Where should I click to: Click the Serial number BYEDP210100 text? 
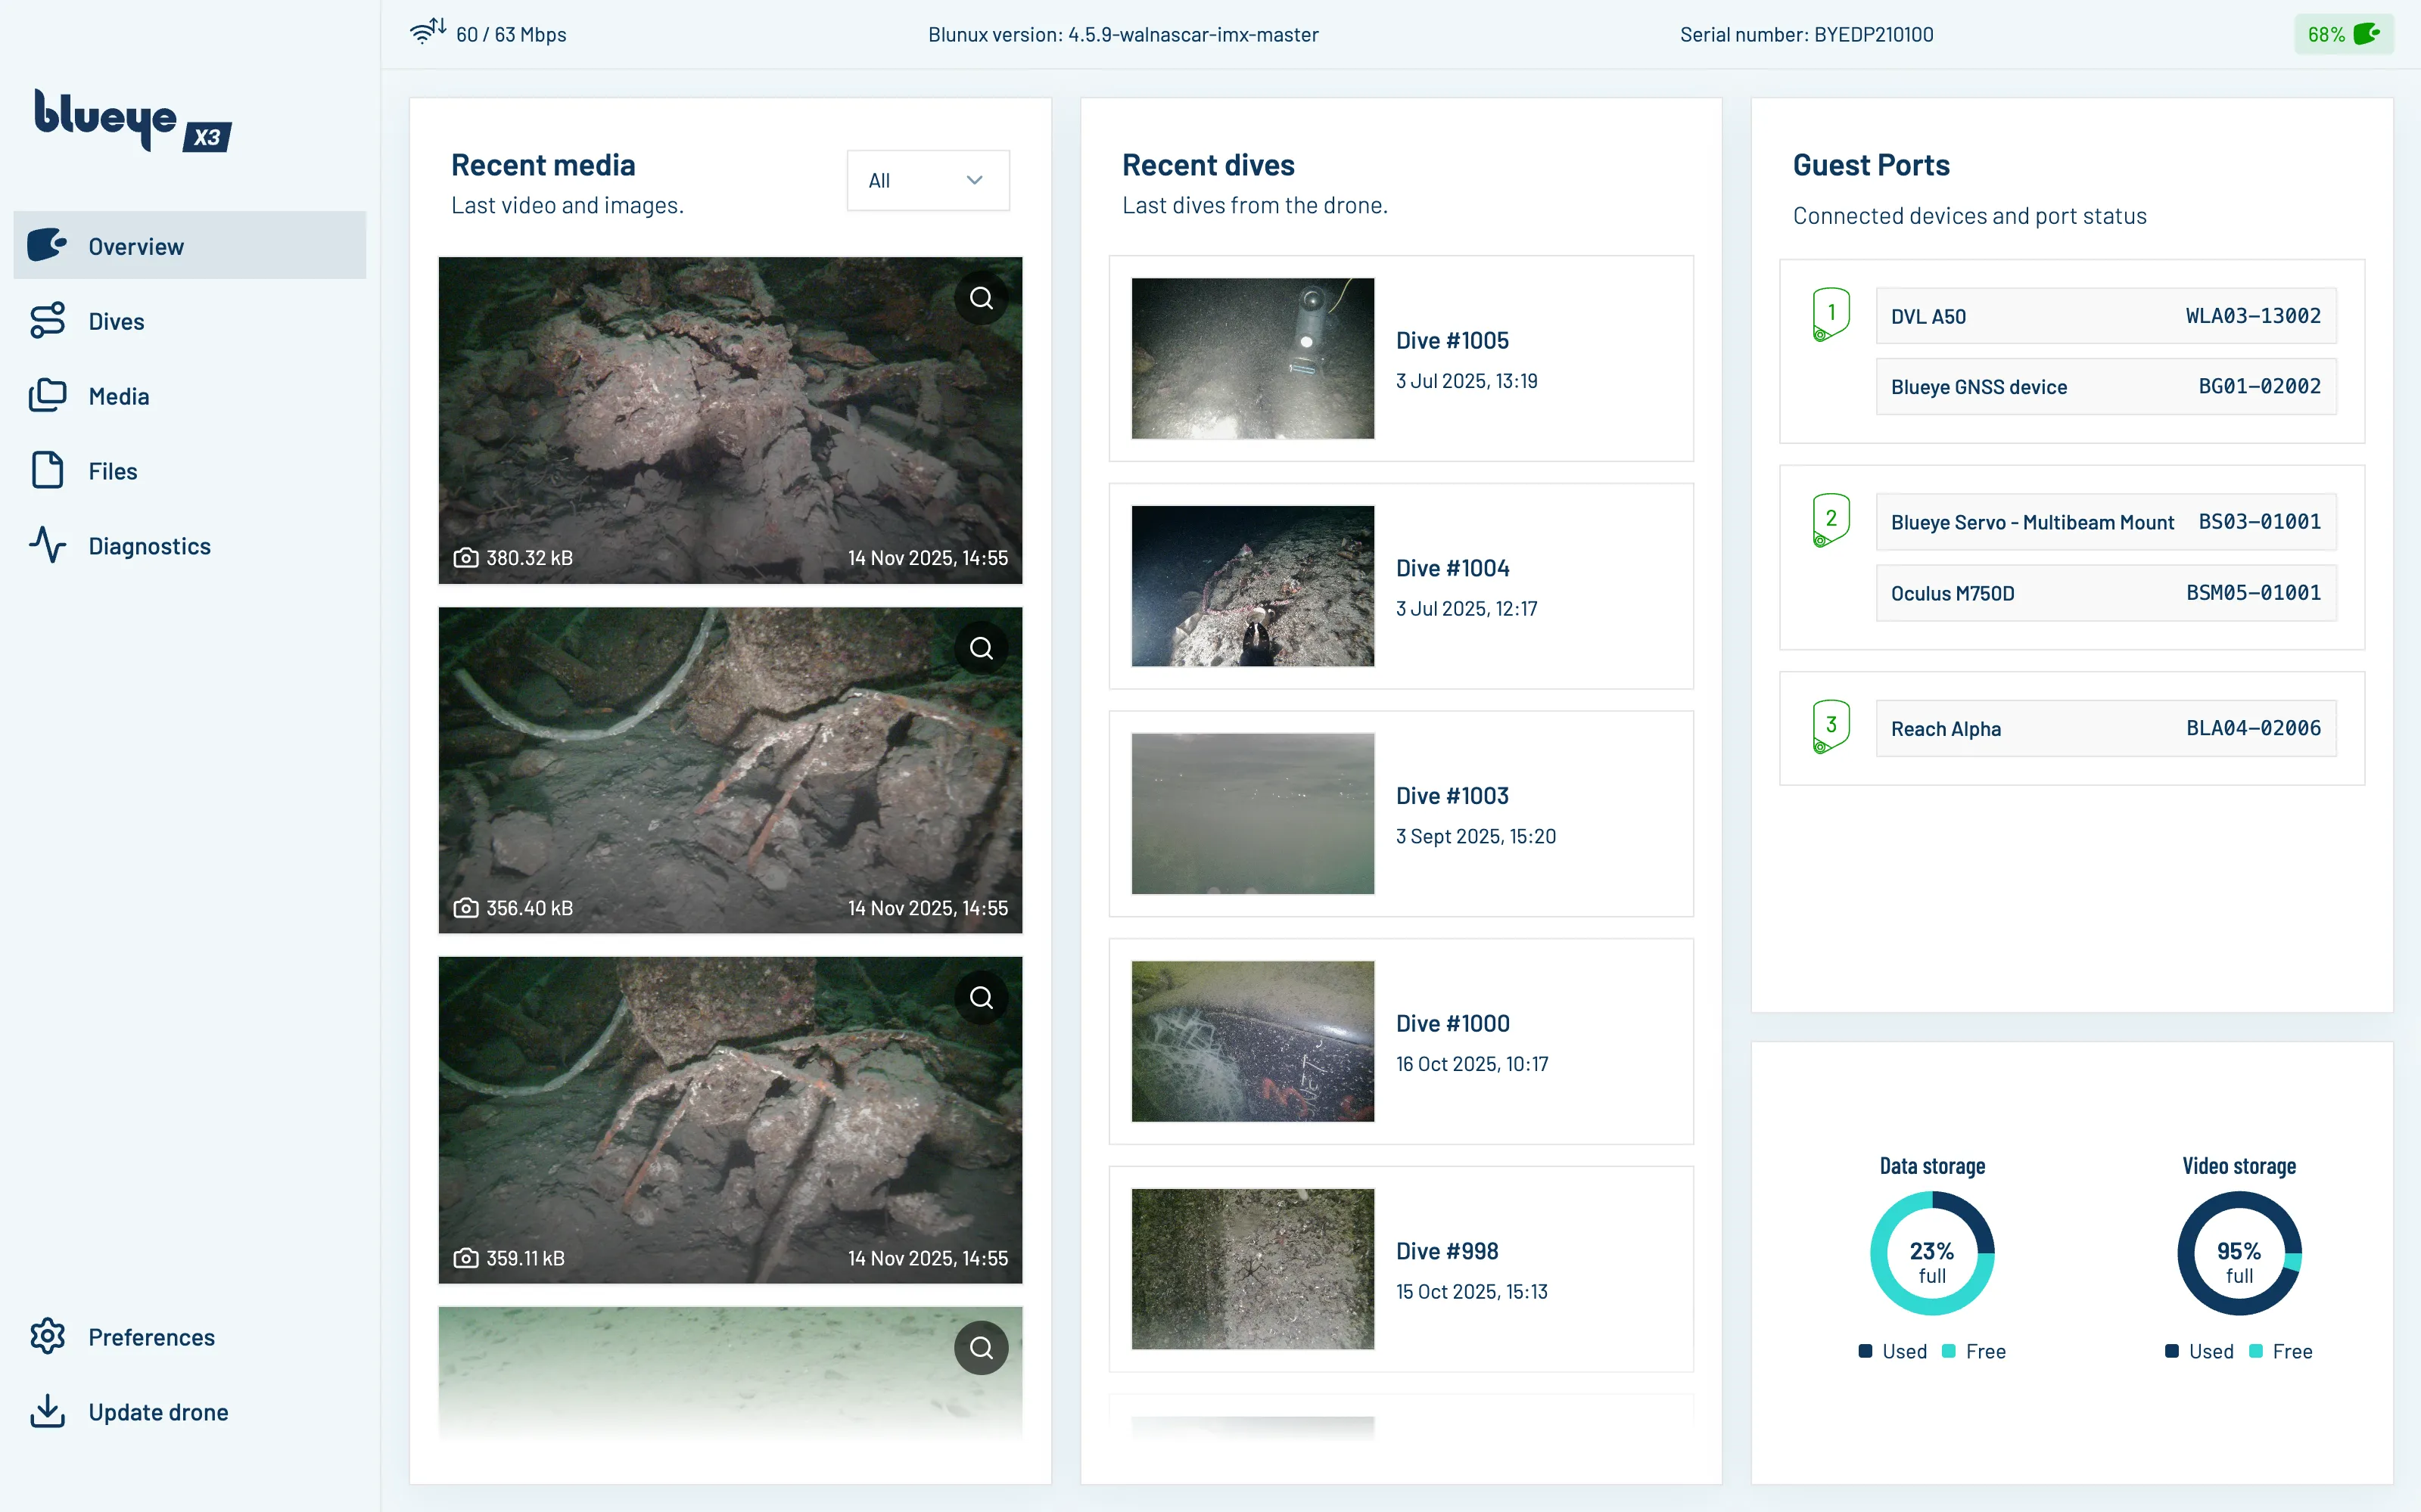click(1806, 34)
